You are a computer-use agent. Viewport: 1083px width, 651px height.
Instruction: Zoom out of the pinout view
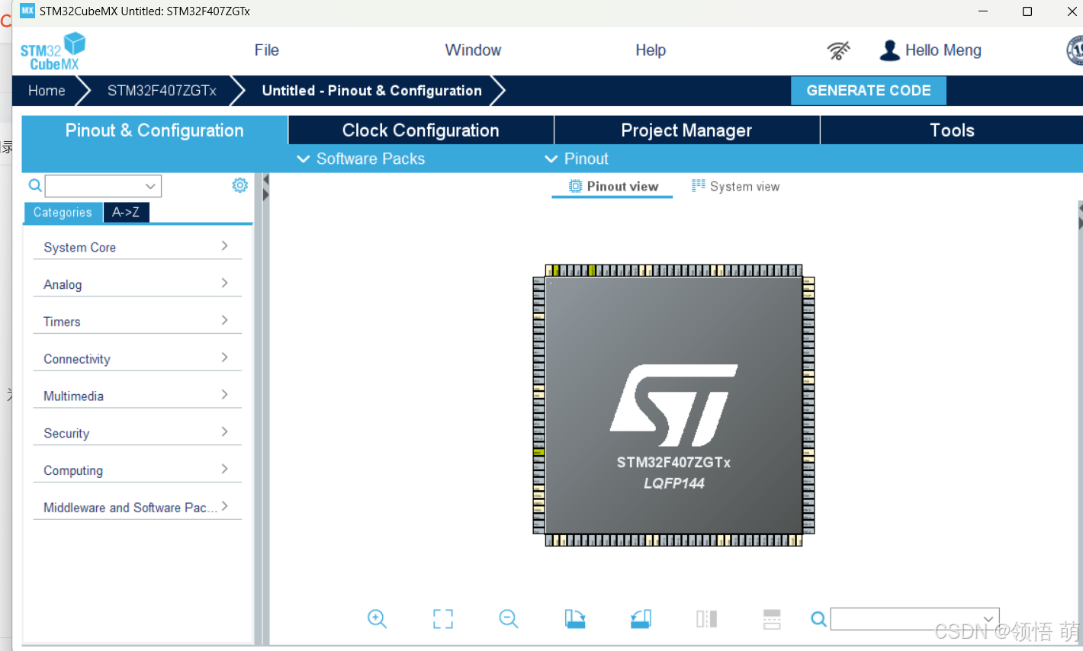[x=508, y=619]
